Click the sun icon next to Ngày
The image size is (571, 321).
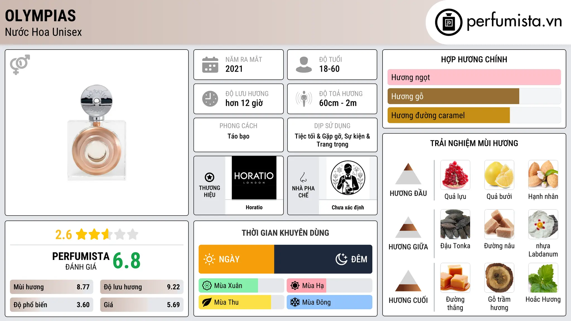pyautogui.click(x=209, y=259)
